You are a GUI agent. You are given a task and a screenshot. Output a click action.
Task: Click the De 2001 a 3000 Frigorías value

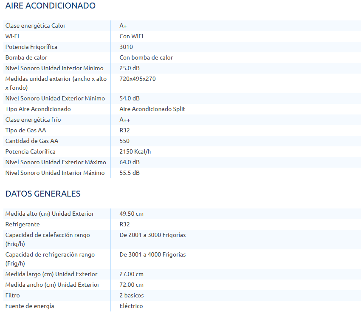[152, 235]
